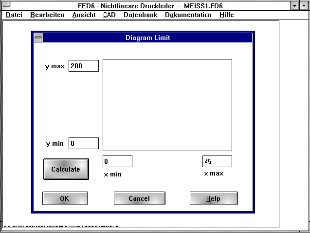Open the Ansicht menu

point(84,15)
